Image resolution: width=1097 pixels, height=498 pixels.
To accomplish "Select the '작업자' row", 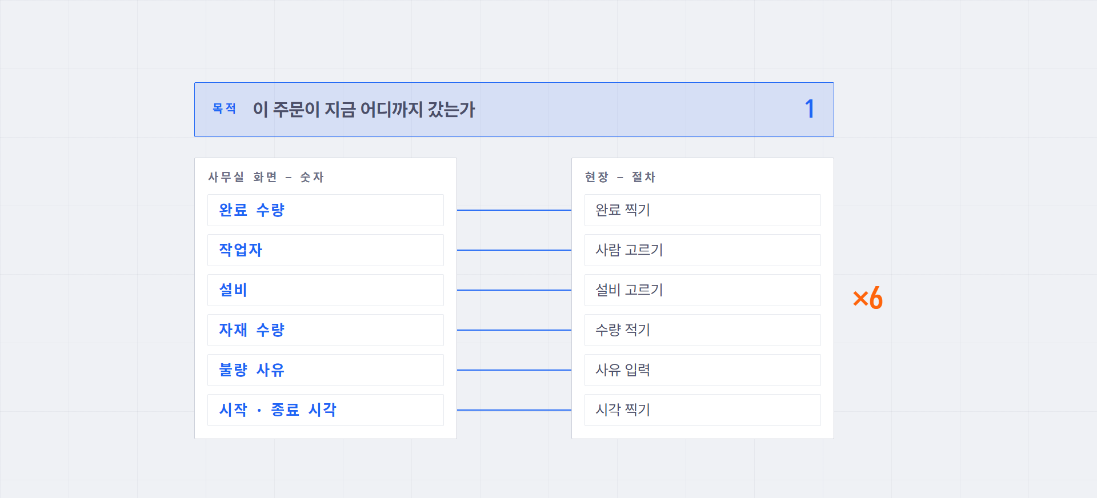I will (x=326, y=250).
